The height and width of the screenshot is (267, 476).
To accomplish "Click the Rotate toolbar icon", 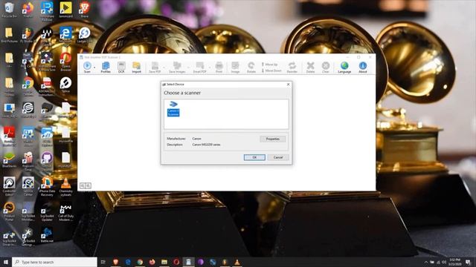I will [x=251, y=67].
